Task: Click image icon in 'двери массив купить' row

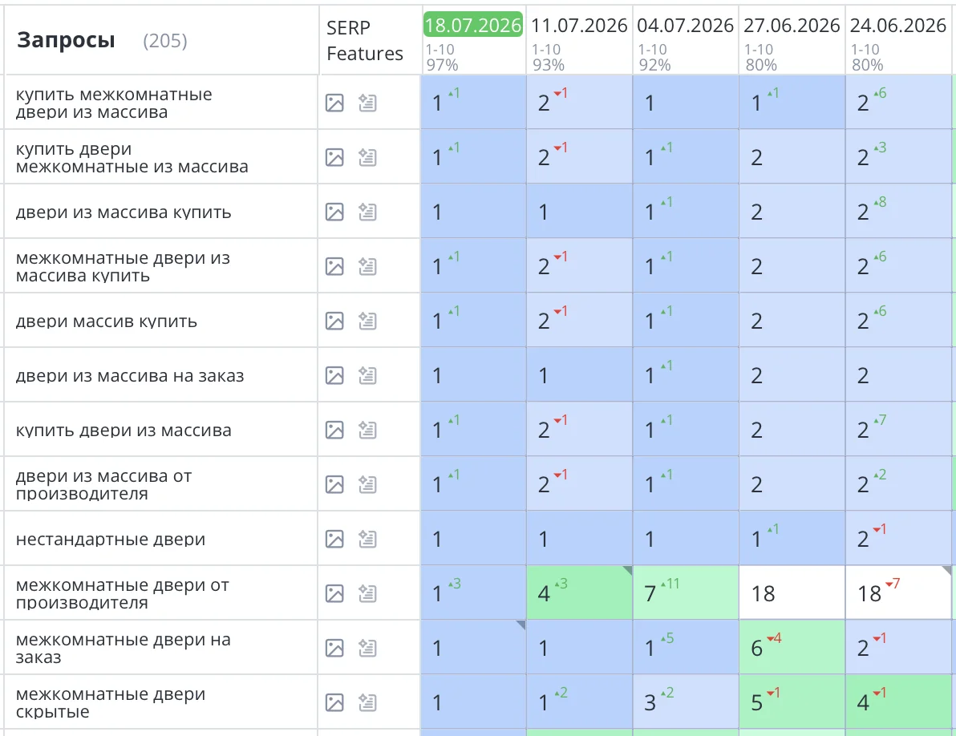Action: (334, 321)
